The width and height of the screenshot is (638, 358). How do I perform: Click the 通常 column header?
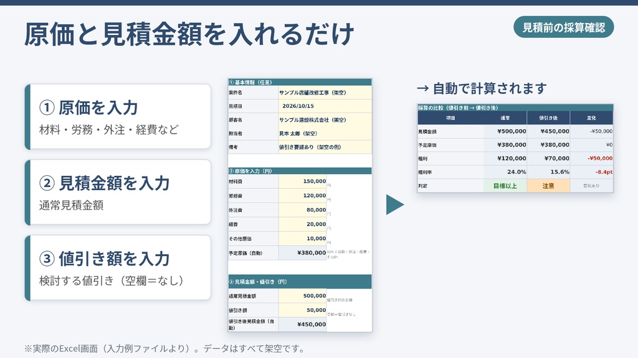tap(505, 117)
